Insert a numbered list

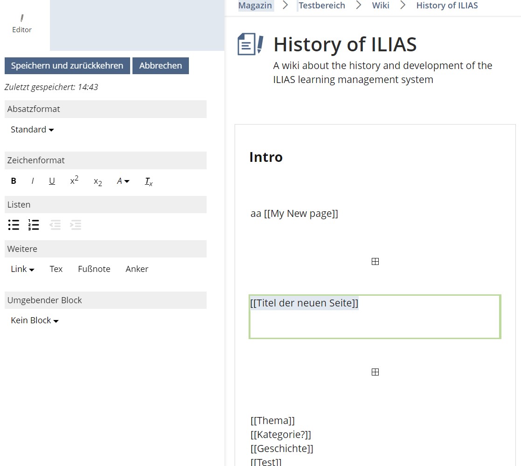(x=34, y=225)
